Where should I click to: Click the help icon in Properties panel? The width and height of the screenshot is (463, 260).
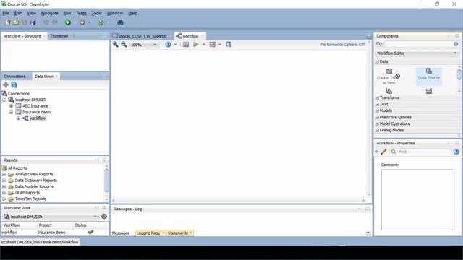point(456,152)
